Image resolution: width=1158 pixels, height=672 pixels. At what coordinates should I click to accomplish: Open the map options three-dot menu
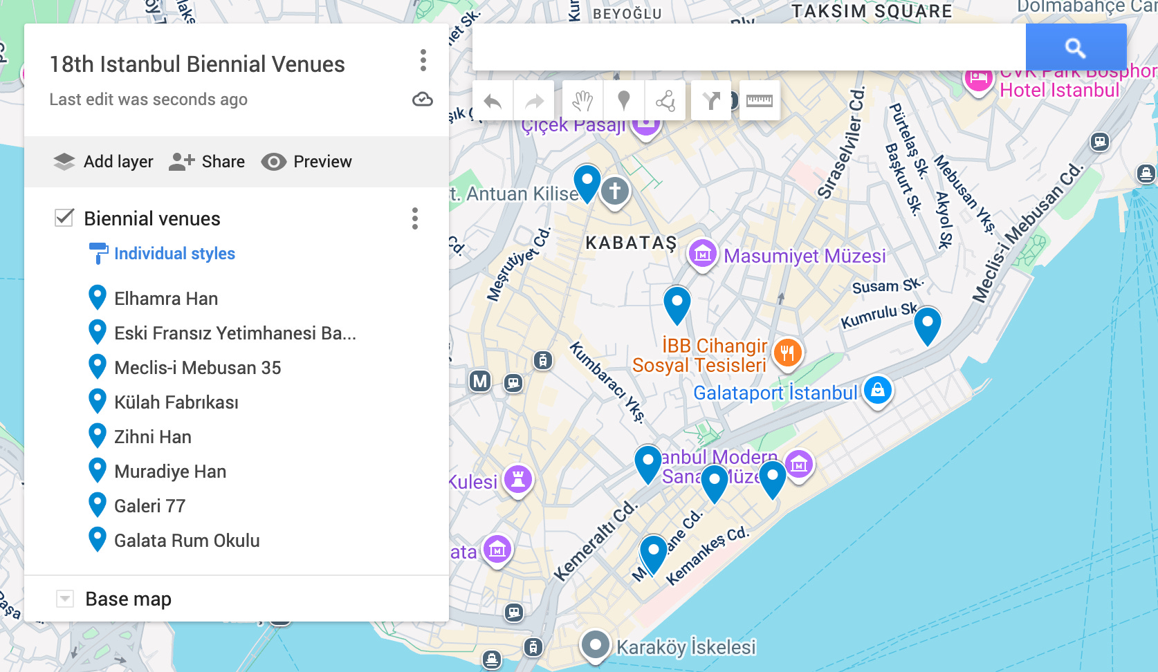pos(423,61)
